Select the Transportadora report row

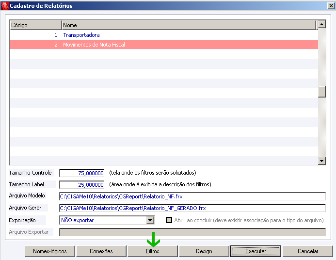164,35
